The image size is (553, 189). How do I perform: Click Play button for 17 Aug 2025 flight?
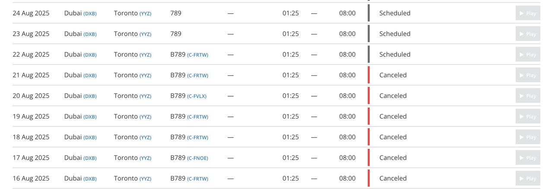[528, 158]
